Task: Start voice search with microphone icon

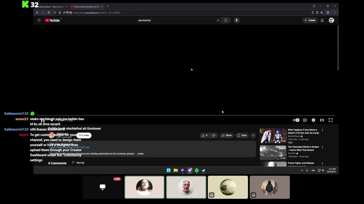Action: point(236,20)
